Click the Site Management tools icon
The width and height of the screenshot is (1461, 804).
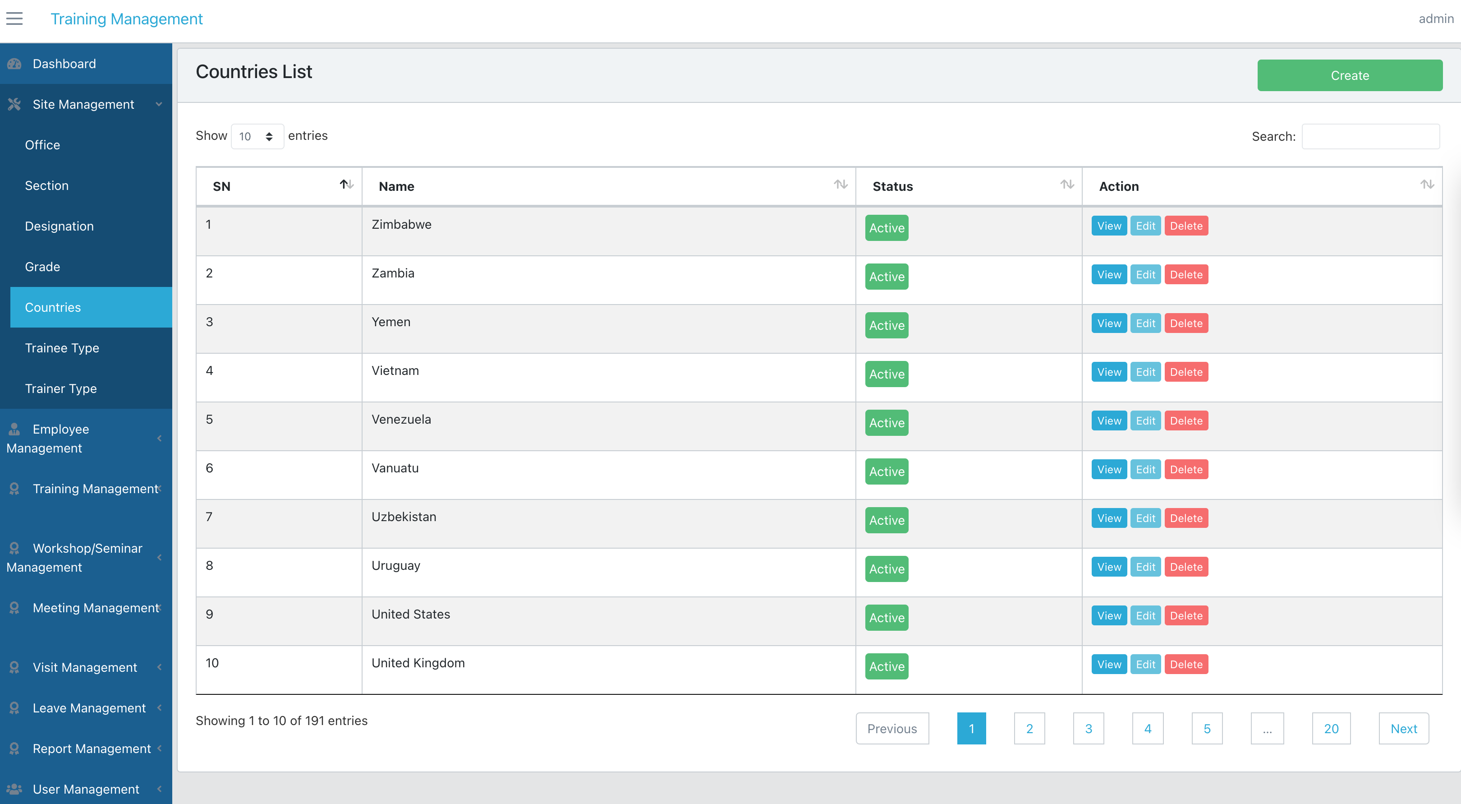[14, 104]
